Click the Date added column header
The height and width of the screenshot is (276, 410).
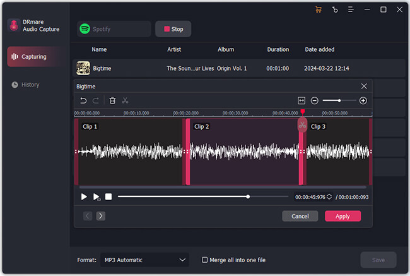[320, 49]
